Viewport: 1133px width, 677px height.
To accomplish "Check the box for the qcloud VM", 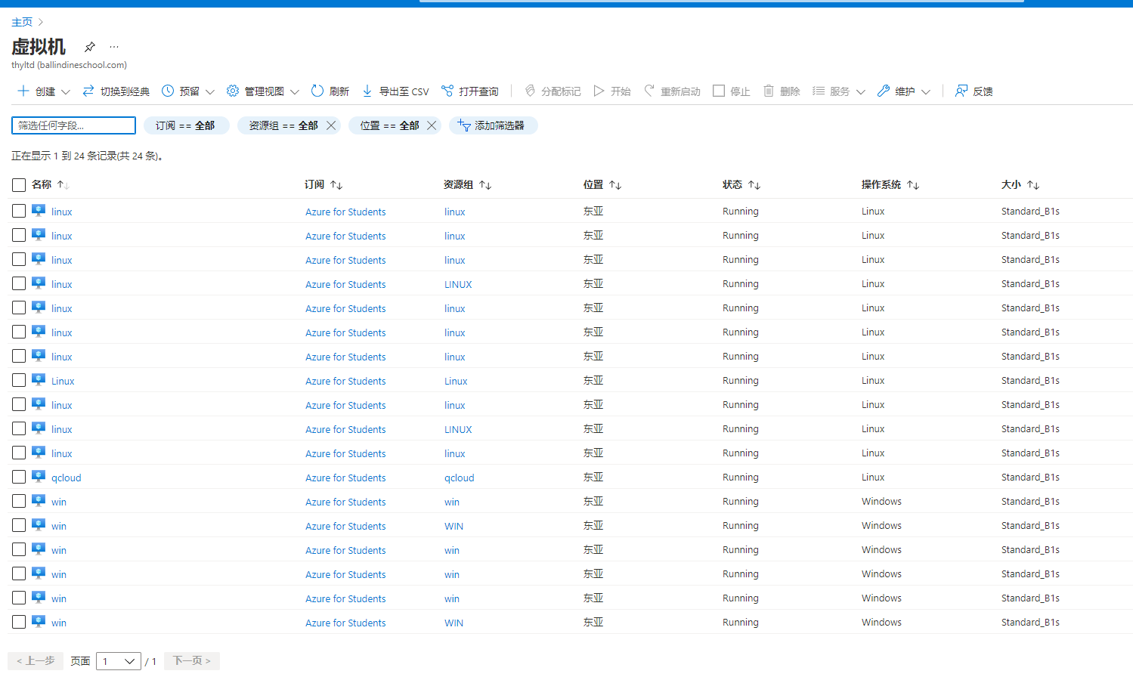I will pos(19,477).
